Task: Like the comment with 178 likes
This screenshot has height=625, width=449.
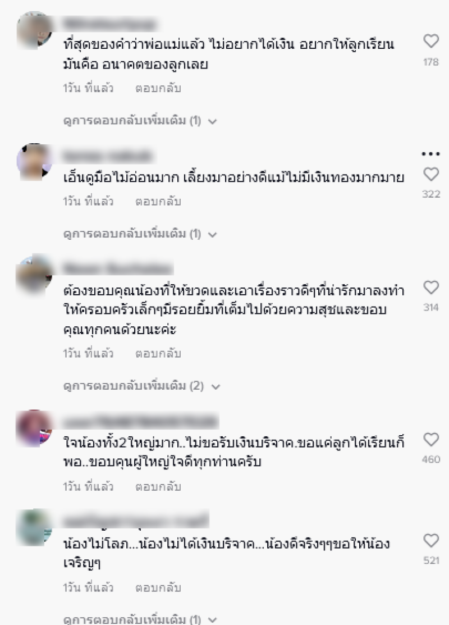Action: coord(430,41)
